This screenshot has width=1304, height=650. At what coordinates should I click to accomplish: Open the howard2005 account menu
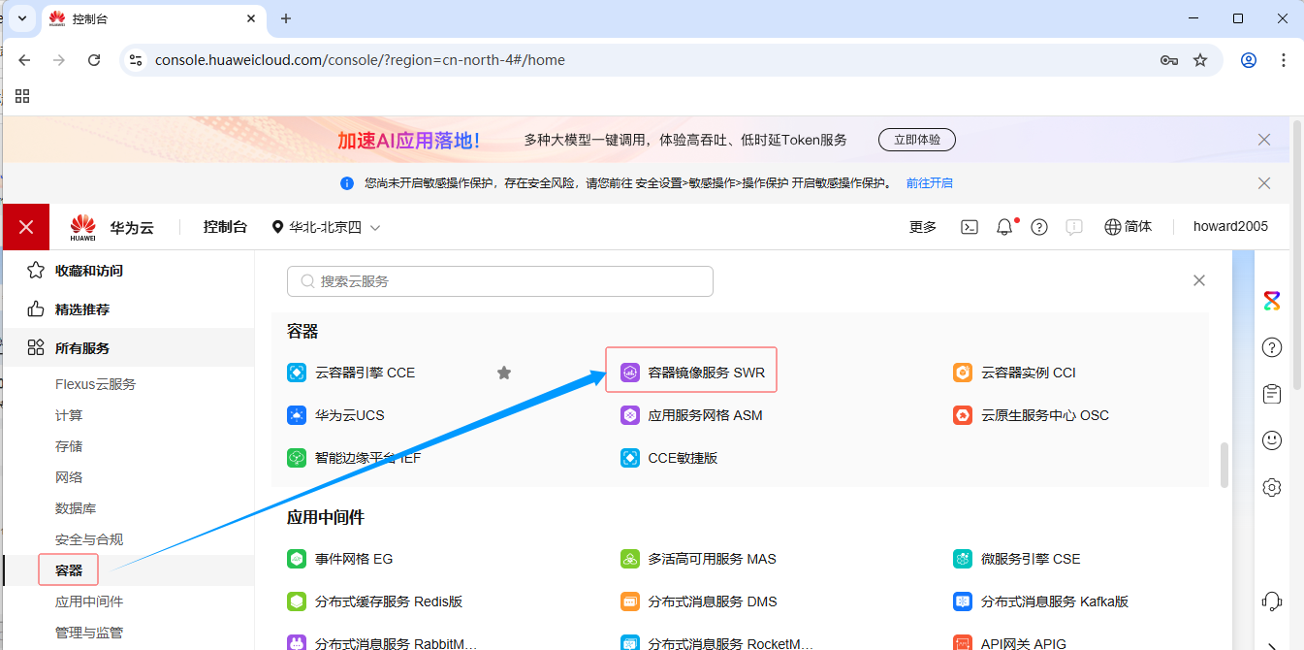pos(1230,227)
